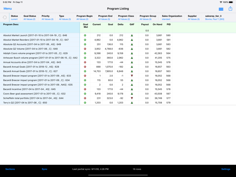Click red Goal Met dot for Annual Accounts drive

pyautogui.click(x=85, y=62)
